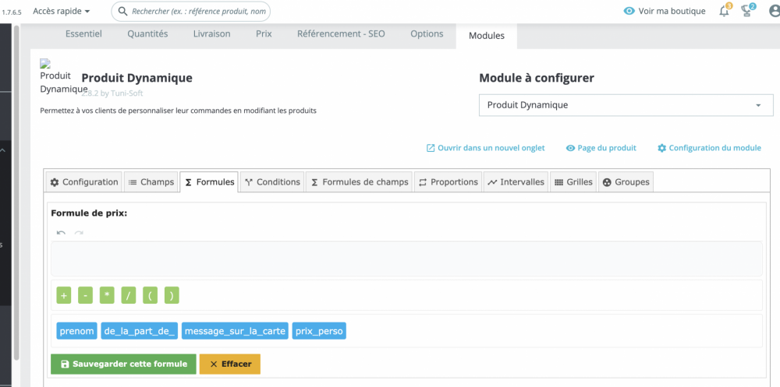Screen dimensions: 780x387
Task: Open the Page du produit link
Action: [601, 148]
